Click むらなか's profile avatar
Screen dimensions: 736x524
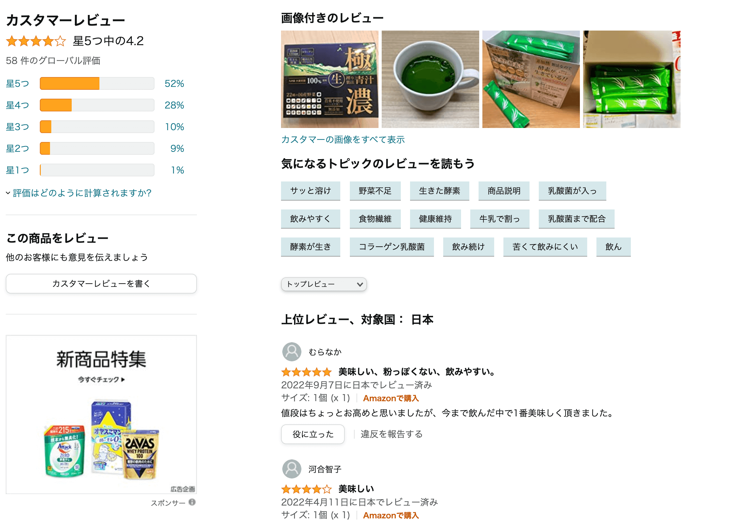292,351
